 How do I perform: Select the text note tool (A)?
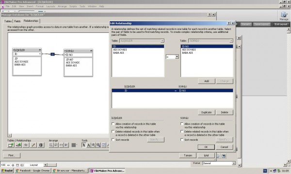[89, 145]
